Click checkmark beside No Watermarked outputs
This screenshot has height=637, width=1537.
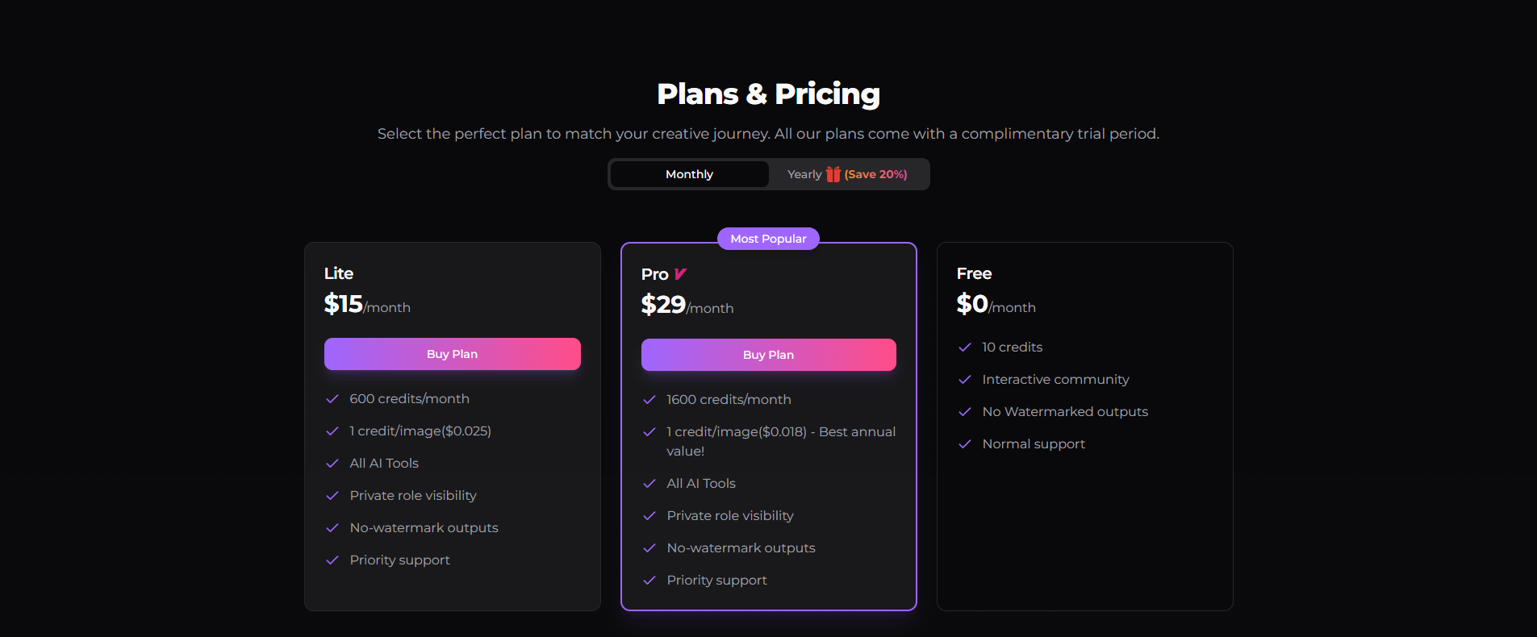pyautogui.click(x=964, y=412)
